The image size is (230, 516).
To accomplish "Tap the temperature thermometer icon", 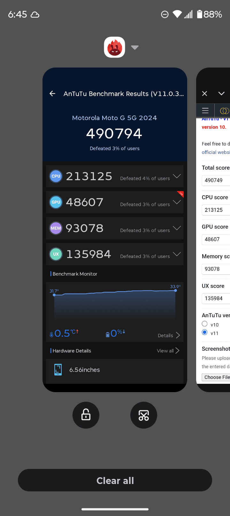I will (x=51, y=335).
